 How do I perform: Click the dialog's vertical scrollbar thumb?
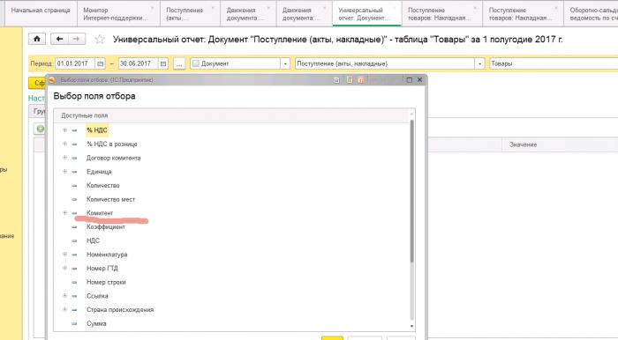(412, 192)
